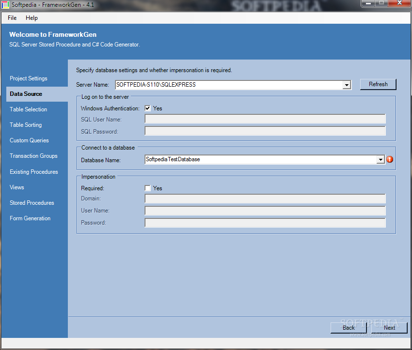The image size is (412, 350).
Task: Click the SQL User Name field
Action: pyautogui.click(x=265, y=119)
